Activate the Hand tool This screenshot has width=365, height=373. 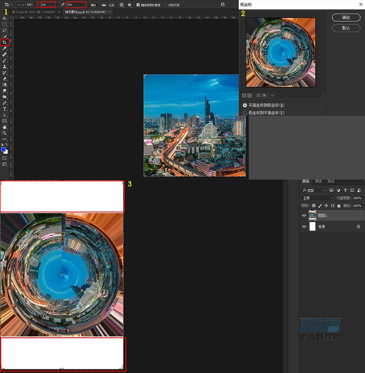point(5,127)
